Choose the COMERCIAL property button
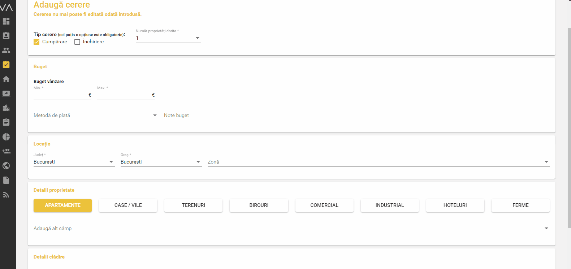571x269 pixels. click(324, 205)
